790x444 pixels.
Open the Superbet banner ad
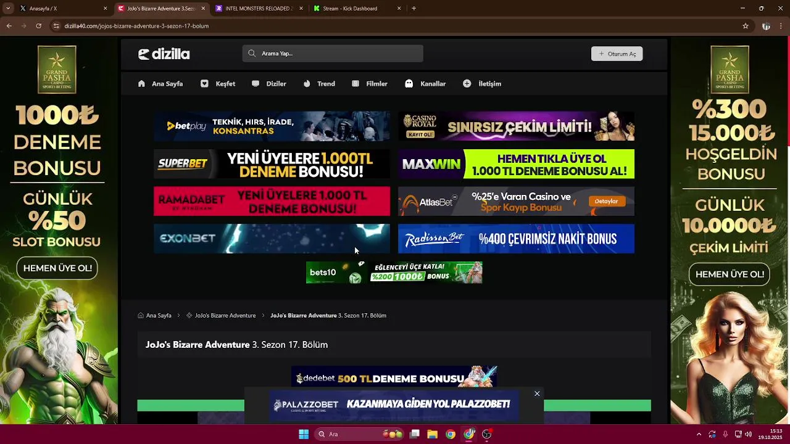pos(272,164)
